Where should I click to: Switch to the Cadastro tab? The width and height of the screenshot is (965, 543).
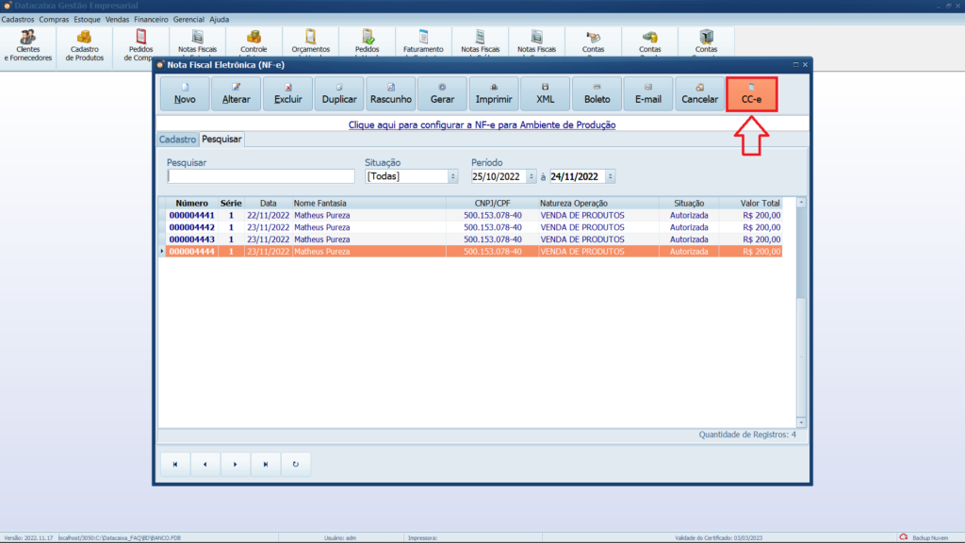(177, 140)
